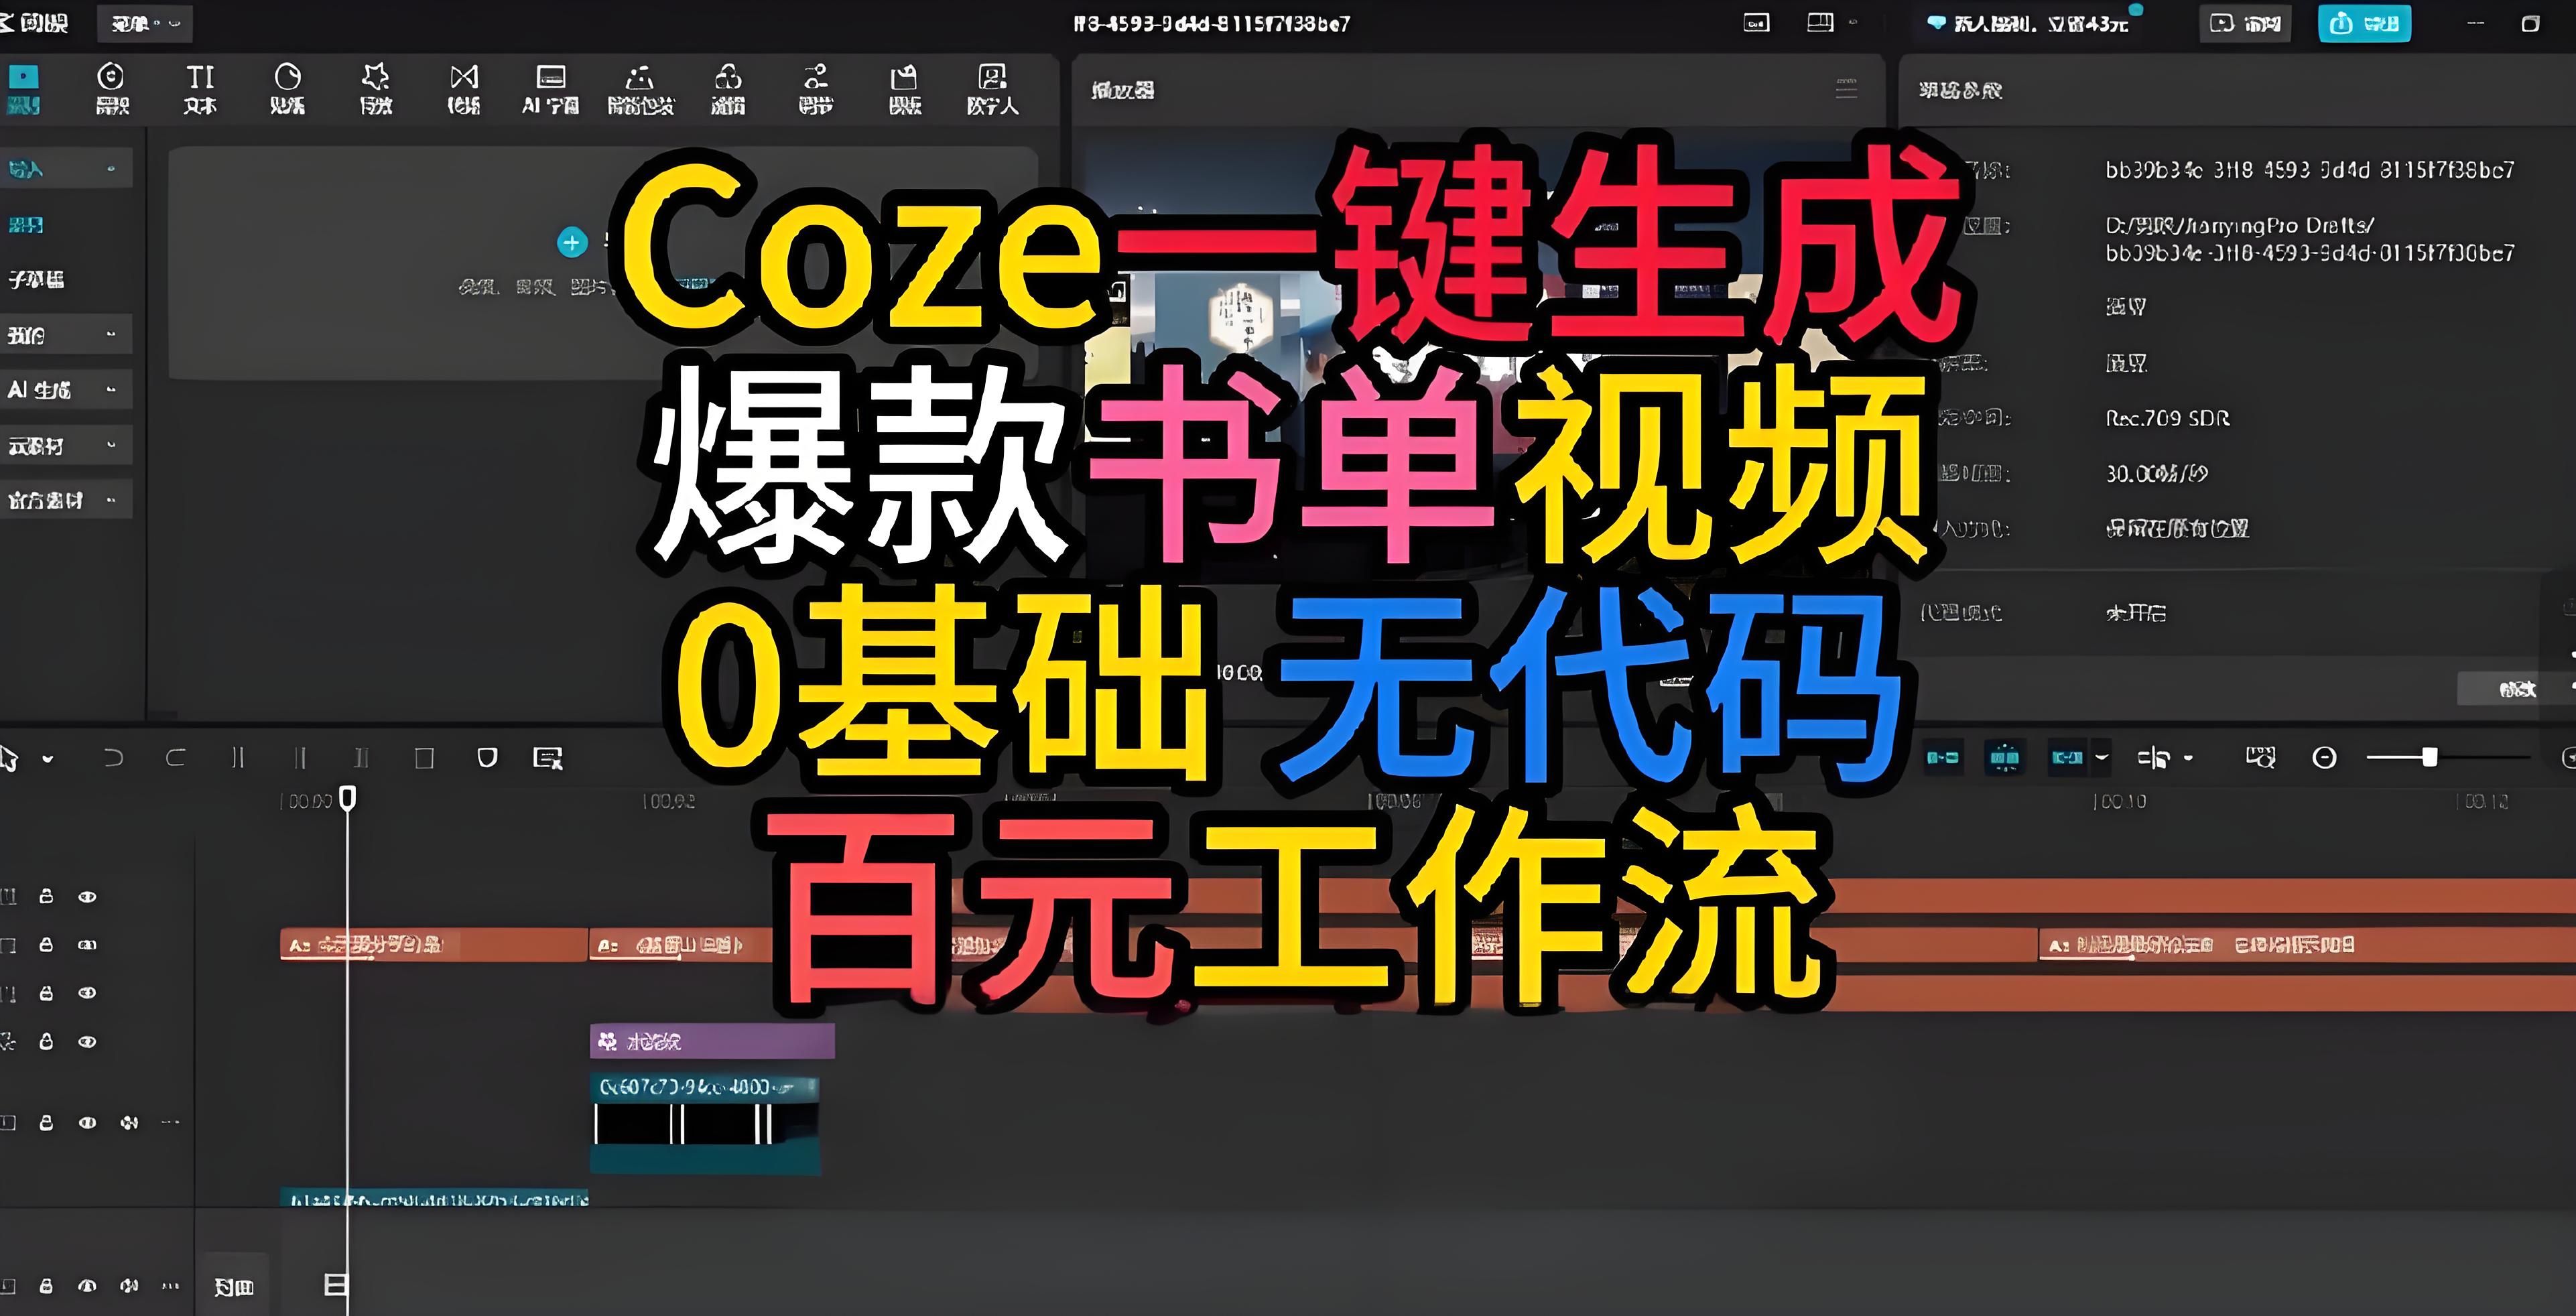The height and width of the screenshot is (1316, 2576).
Task: Lock the purple effect clip track
Action: 46,1041
